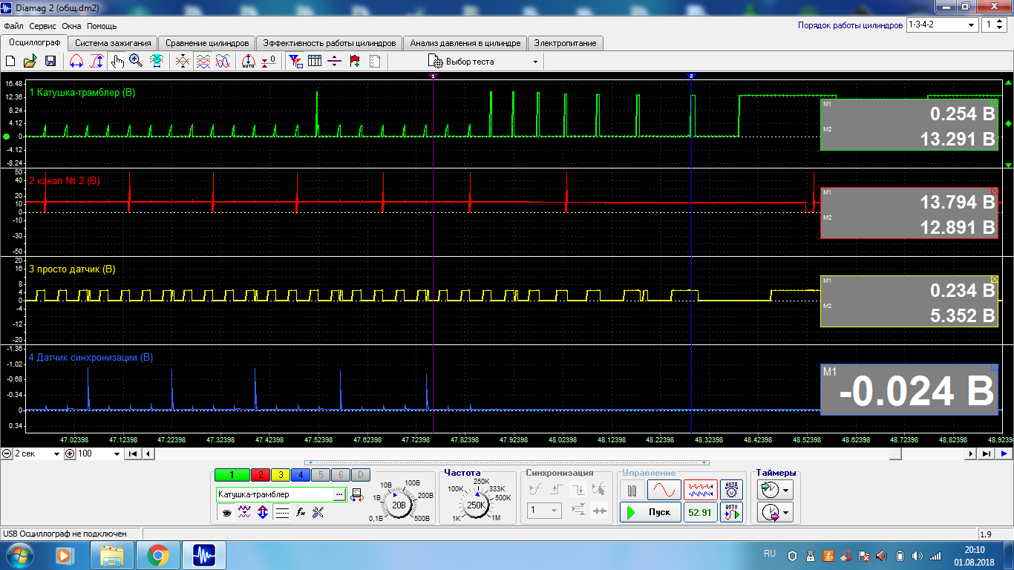Viewport: 1014px width, 570px height.
Task: Add a marker with the red flag icon
Action: click(355, 62)
